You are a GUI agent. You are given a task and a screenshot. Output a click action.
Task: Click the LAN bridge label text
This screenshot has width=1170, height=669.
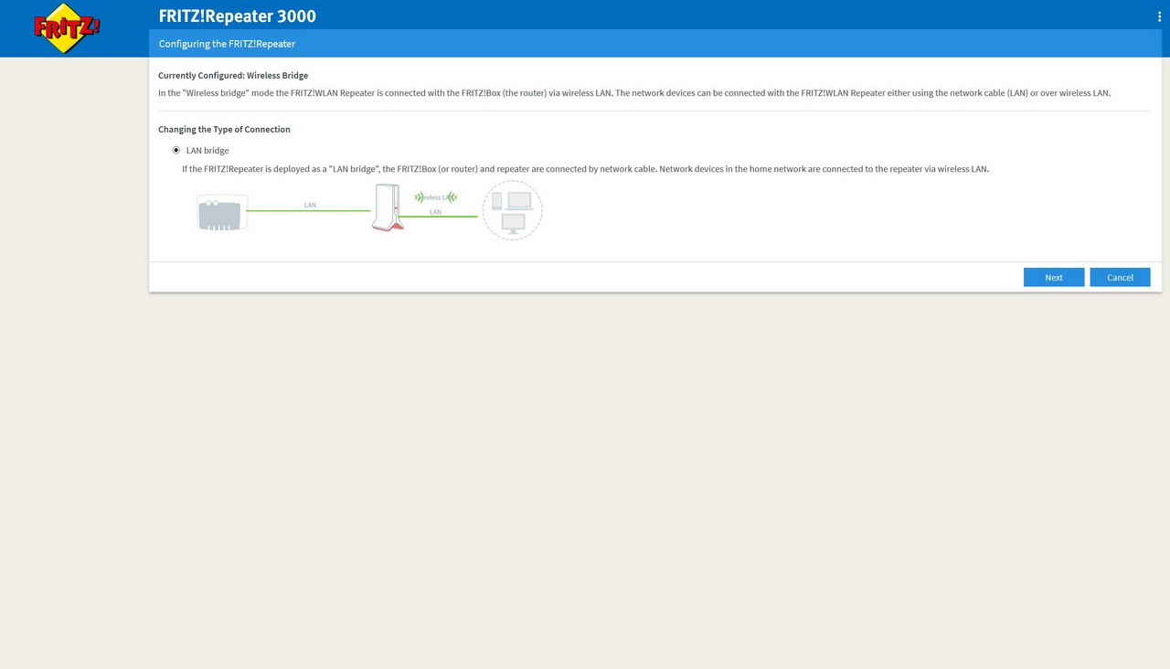click(x=207, y=150)
